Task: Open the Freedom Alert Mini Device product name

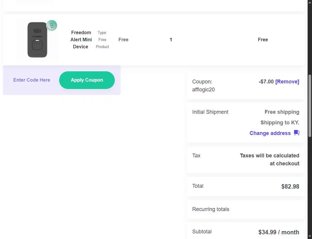Action: [x=81, y=39]
